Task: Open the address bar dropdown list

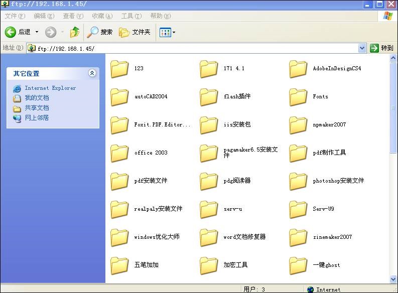Action: 362,48
